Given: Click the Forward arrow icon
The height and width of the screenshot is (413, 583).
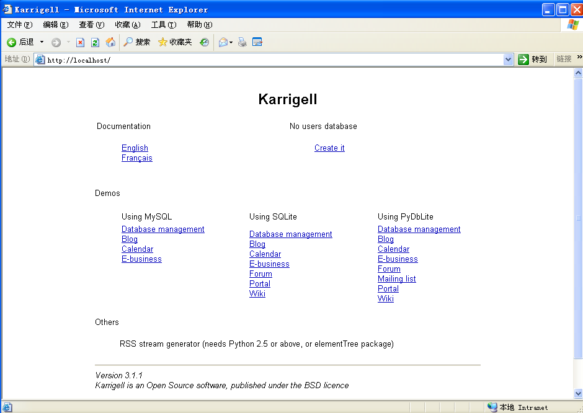Looking at the screenshot, I should coord(56,42).
